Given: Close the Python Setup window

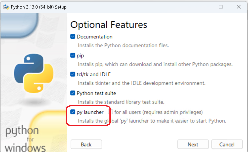Looking at the screenshot, I should click(x=239, y=7).
